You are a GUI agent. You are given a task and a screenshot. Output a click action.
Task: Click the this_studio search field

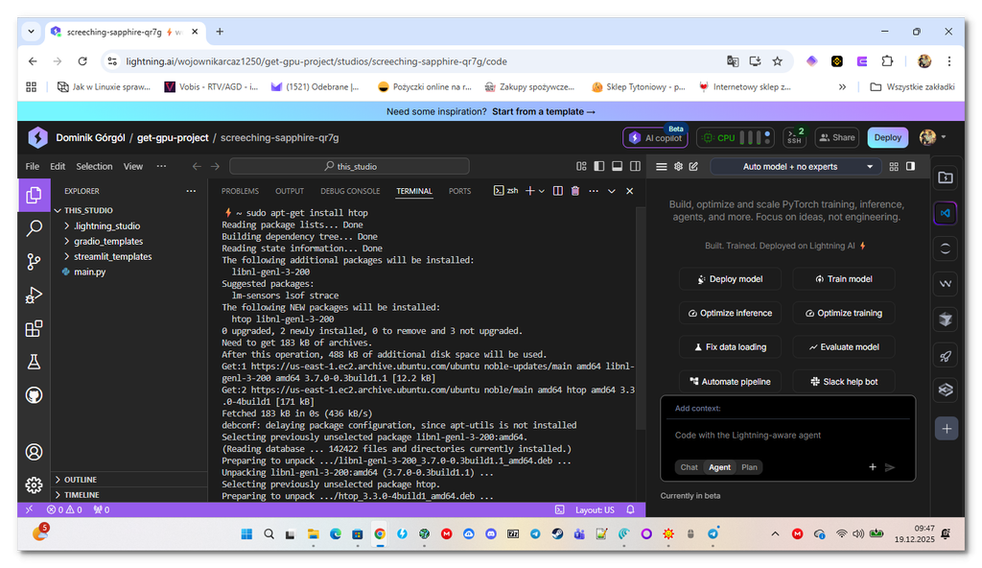point(349,166)
